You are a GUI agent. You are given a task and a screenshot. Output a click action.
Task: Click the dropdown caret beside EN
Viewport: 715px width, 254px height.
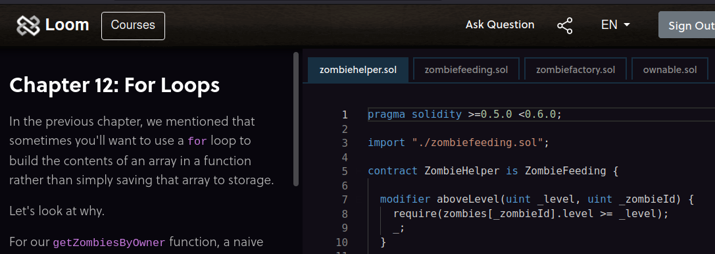627,24
